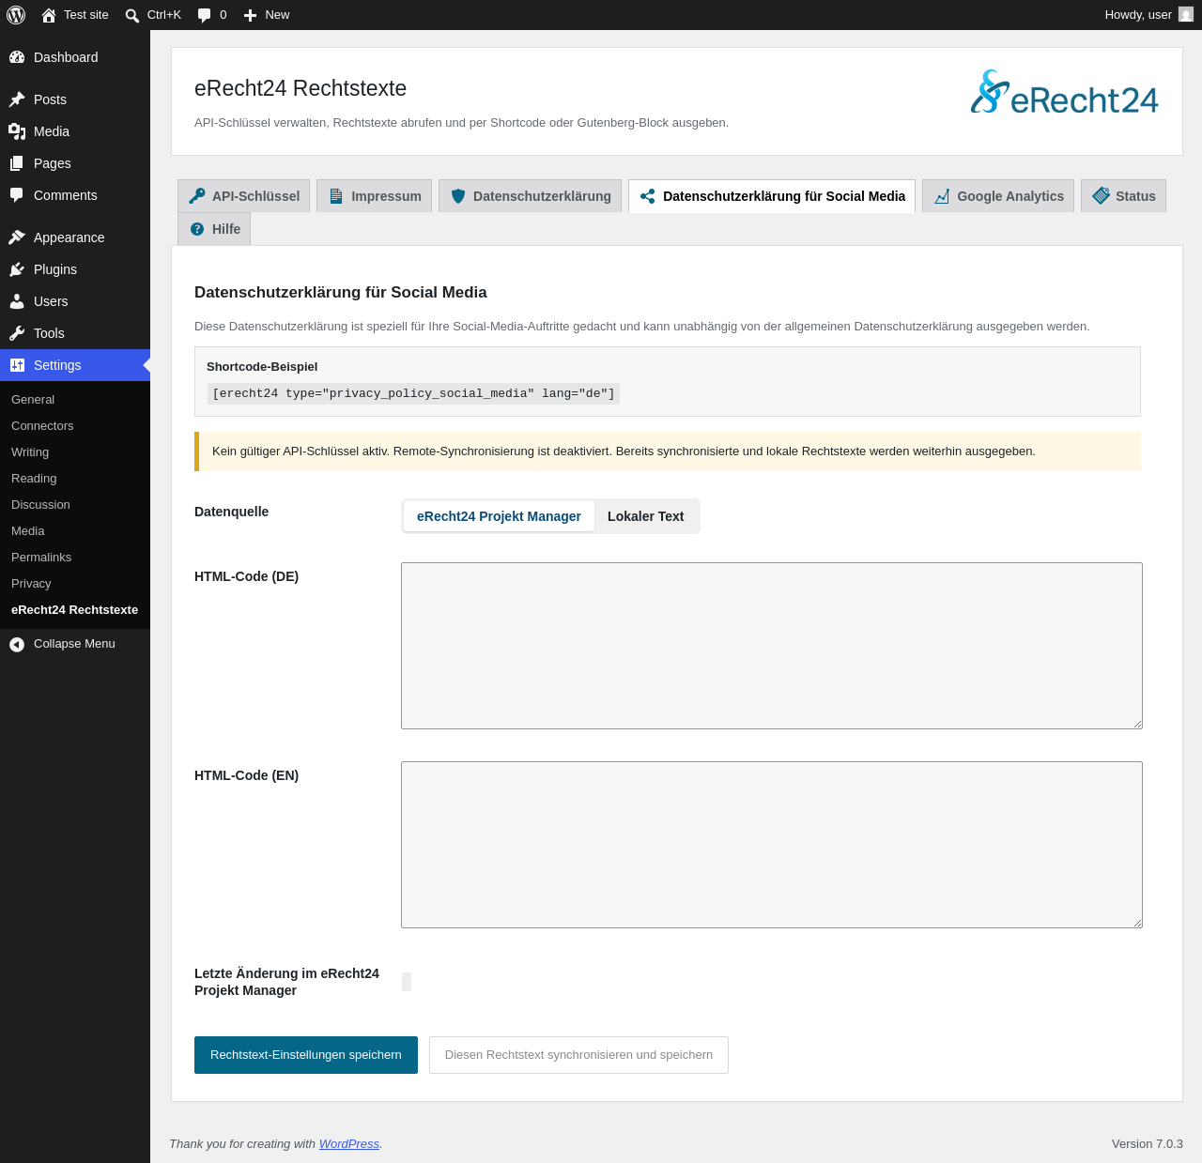Click the plus icon next to New
Screen dimensions: 1202x1163
251,15
